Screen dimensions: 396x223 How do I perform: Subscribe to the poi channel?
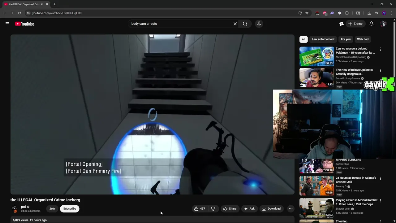(70, 209)
